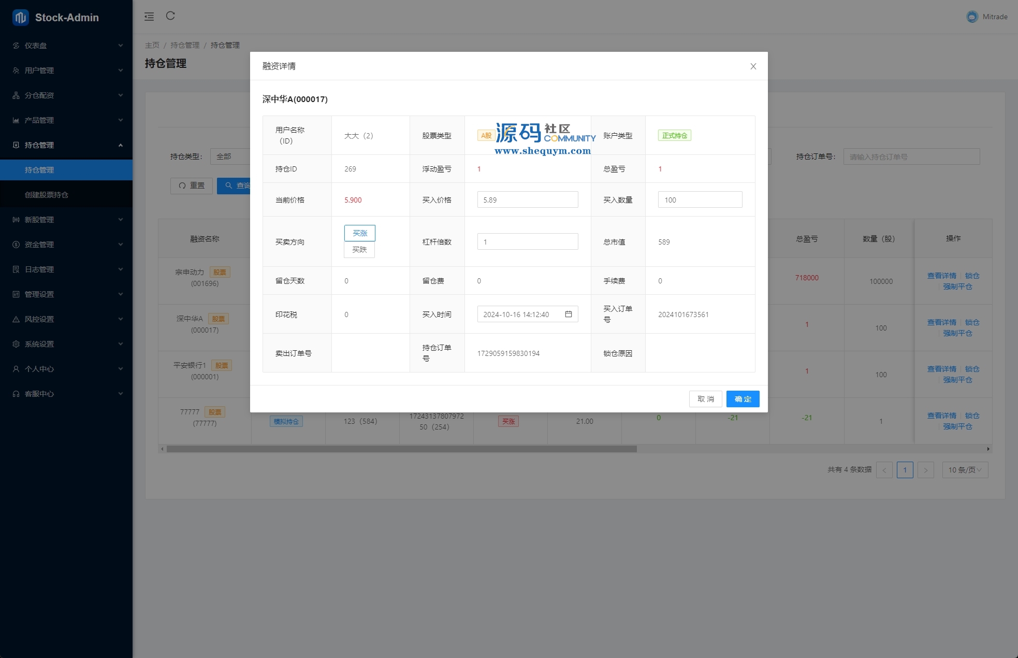Click the 买入价格 input field
Viewport: 1018px width, 658px height.
tap(527, 200)
